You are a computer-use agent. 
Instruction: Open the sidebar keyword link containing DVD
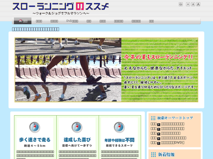pos(173,143)
